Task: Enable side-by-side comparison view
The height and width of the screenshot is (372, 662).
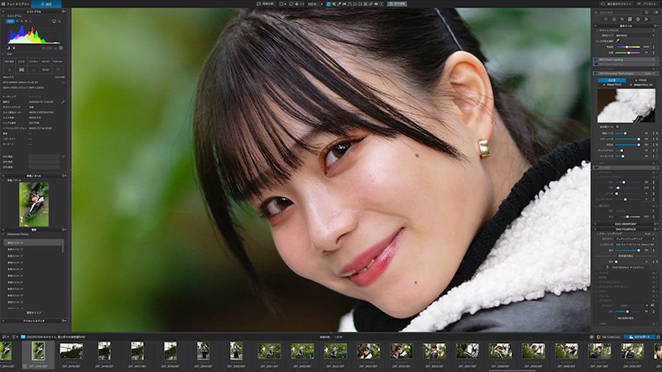Action: [281, 4]
